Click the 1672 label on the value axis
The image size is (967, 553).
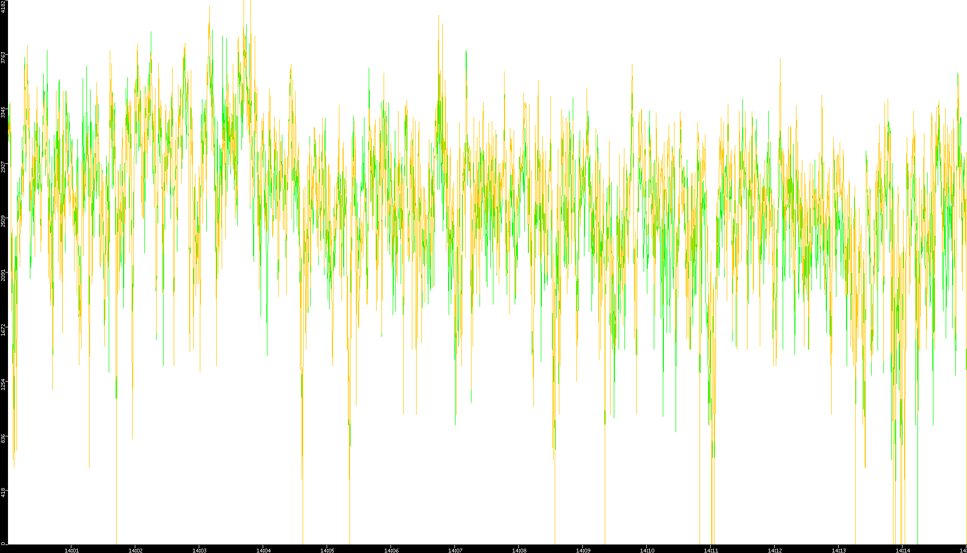4,329
